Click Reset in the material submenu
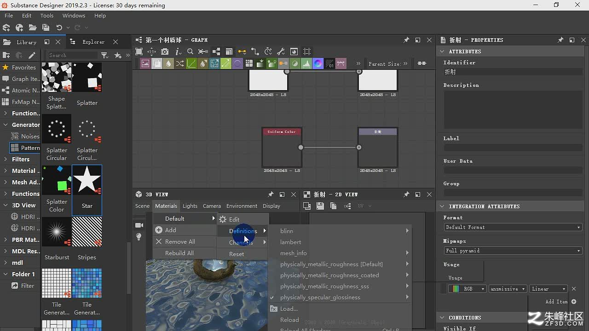The image size is (589, 331). coord(243,254)
